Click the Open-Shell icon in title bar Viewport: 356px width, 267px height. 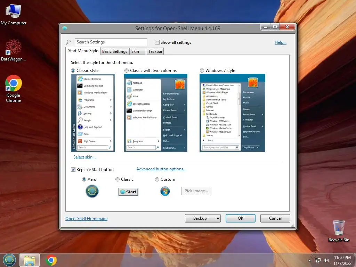pyautogui.click(x=65, y=29)
